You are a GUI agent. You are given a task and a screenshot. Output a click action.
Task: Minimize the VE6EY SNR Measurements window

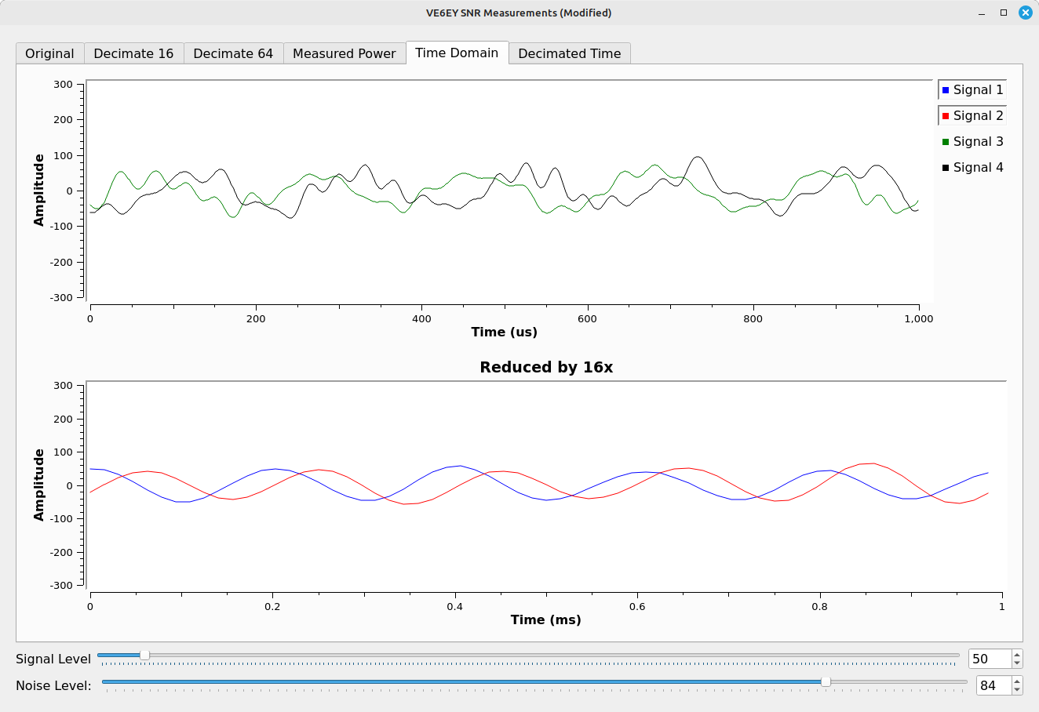pyautogui.click(x=982, y=13)
